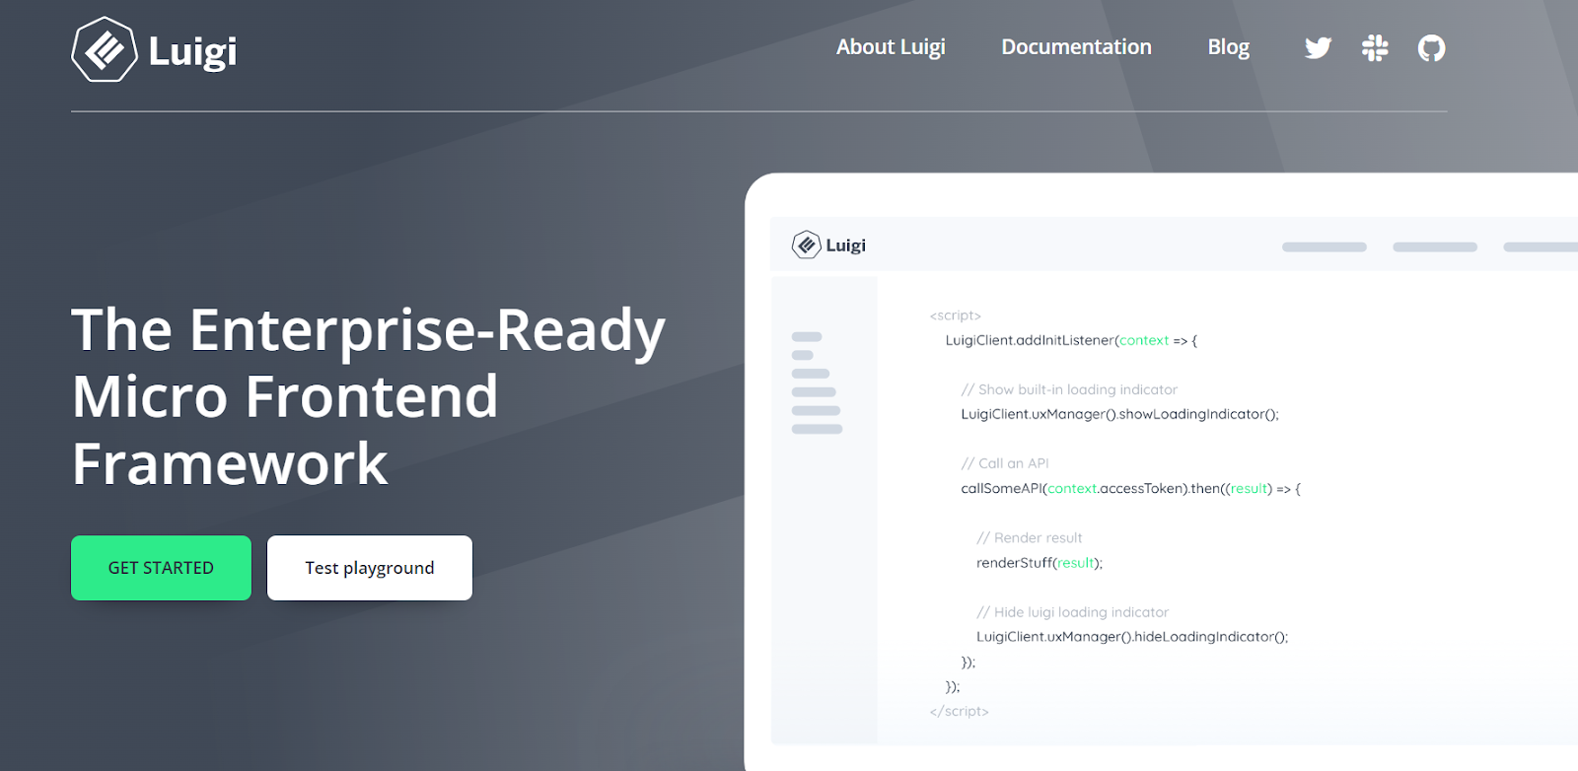Open the Twitter icon link
The height and width of the screenshot is (771, 1578).
1318,47
